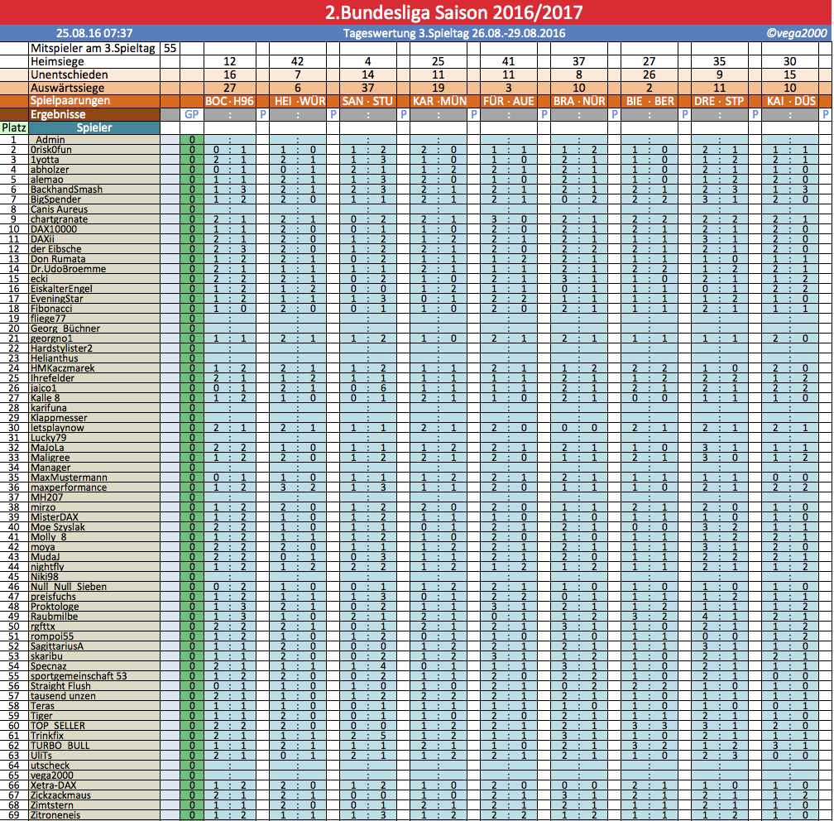Select player name 'Null_Null_Sieben'
Image resolution: width=834 pixels, height=821 pixels.
pyautogui.click(x=68, y=587)
